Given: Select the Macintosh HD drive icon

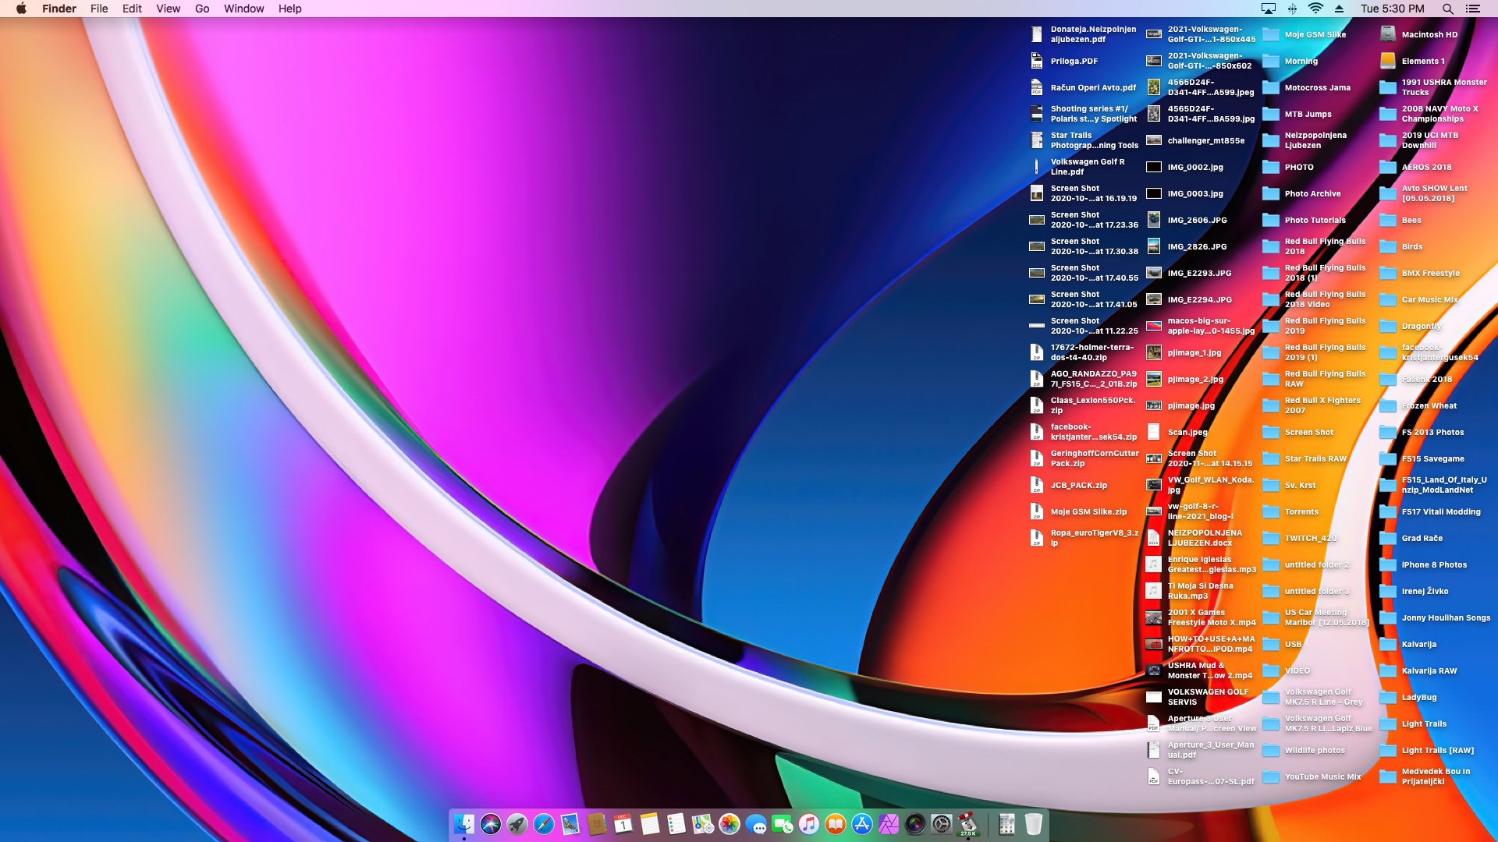Looking at the screenshot, I should [1388, 34].
